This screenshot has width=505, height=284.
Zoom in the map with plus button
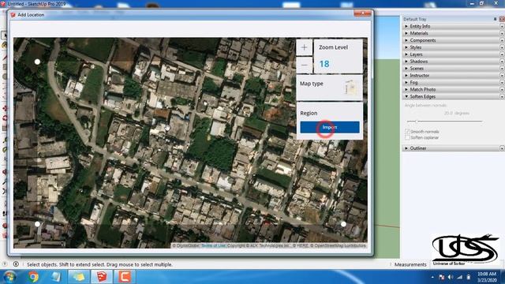[304, 47]
